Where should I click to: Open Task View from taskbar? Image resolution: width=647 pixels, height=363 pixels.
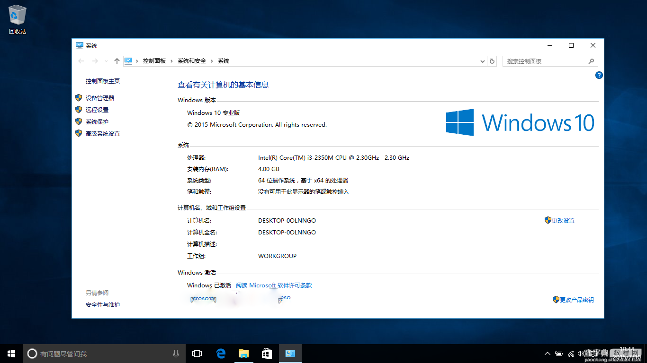click(197, 354)
